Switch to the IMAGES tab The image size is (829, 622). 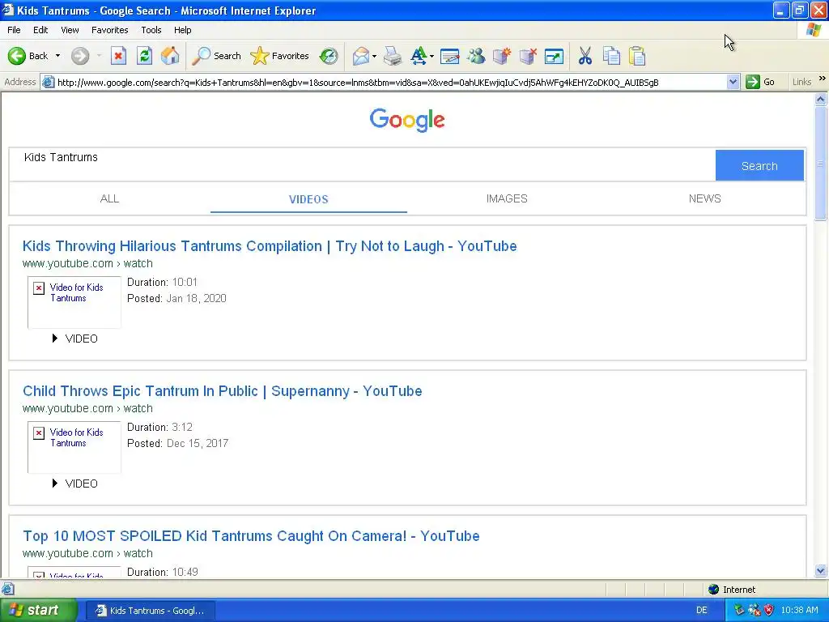(x=507, y=199)
